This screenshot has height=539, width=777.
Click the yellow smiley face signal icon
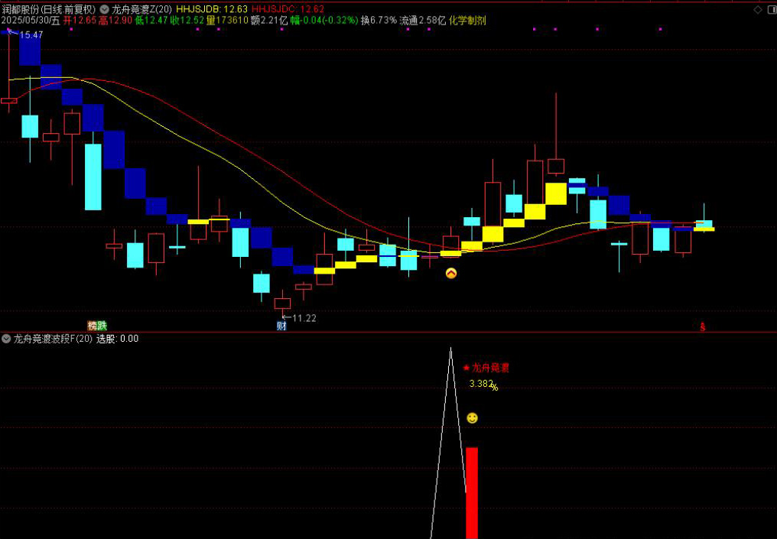[473, 418]
